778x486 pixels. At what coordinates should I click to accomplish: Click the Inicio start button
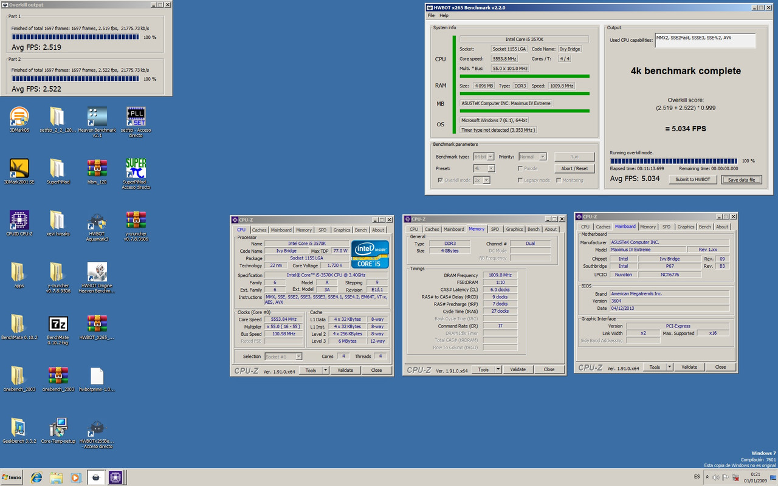coord(12,477)
